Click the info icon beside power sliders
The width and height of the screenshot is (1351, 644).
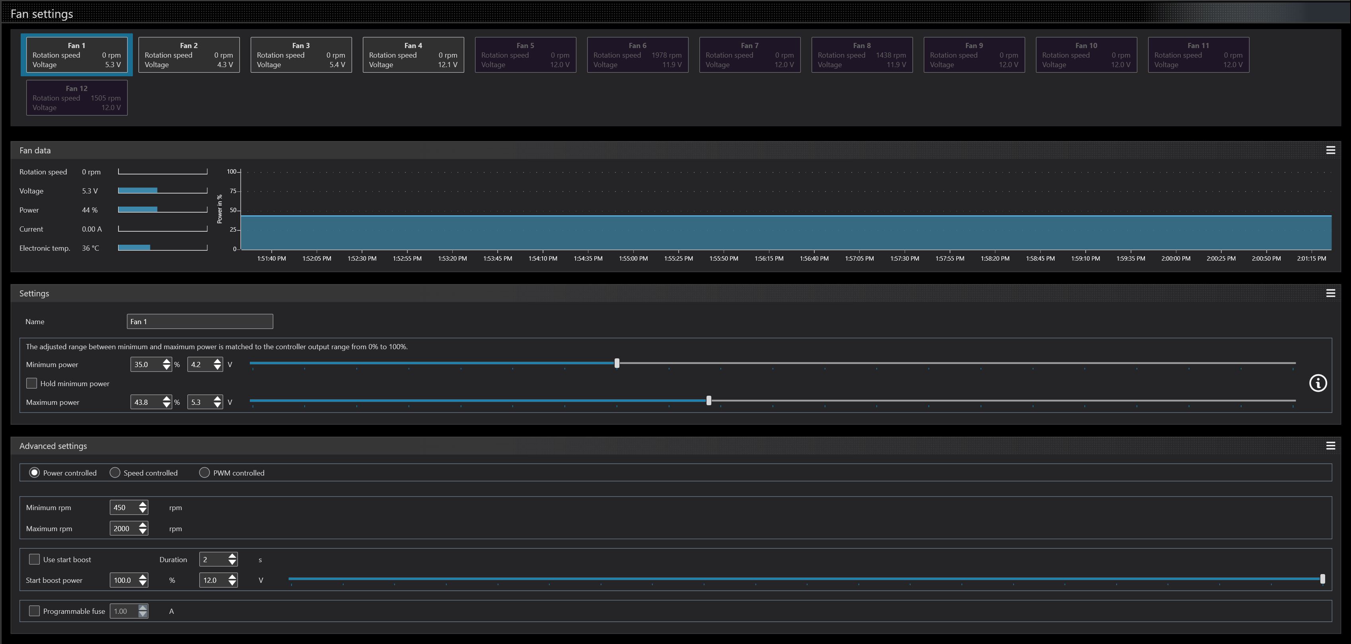[x=1318, y=383]
